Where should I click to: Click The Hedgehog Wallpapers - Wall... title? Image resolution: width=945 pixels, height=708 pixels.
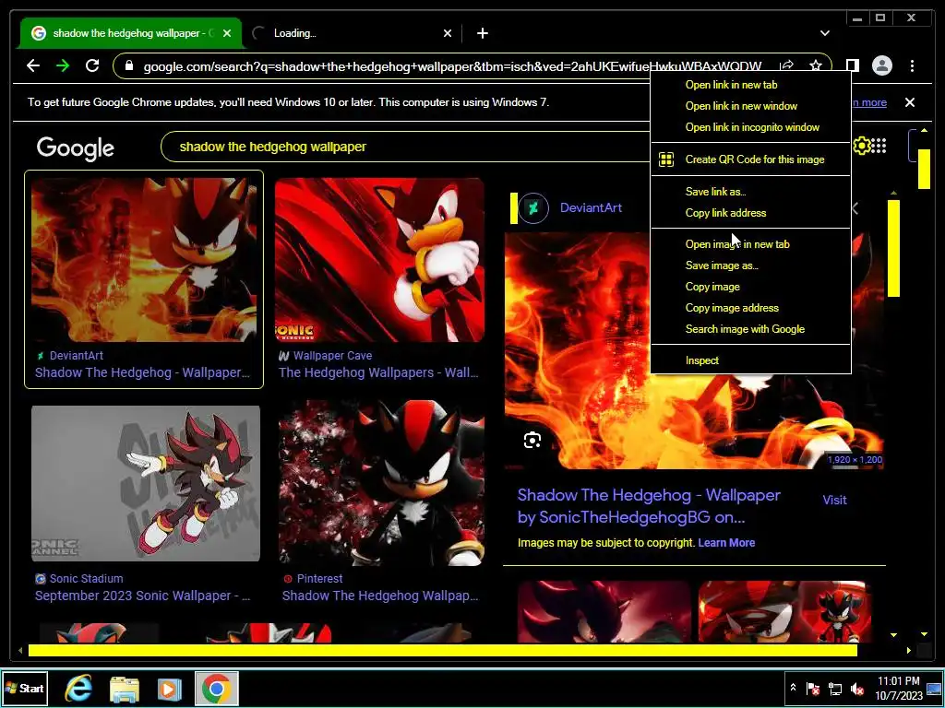[x=378, y=372]
